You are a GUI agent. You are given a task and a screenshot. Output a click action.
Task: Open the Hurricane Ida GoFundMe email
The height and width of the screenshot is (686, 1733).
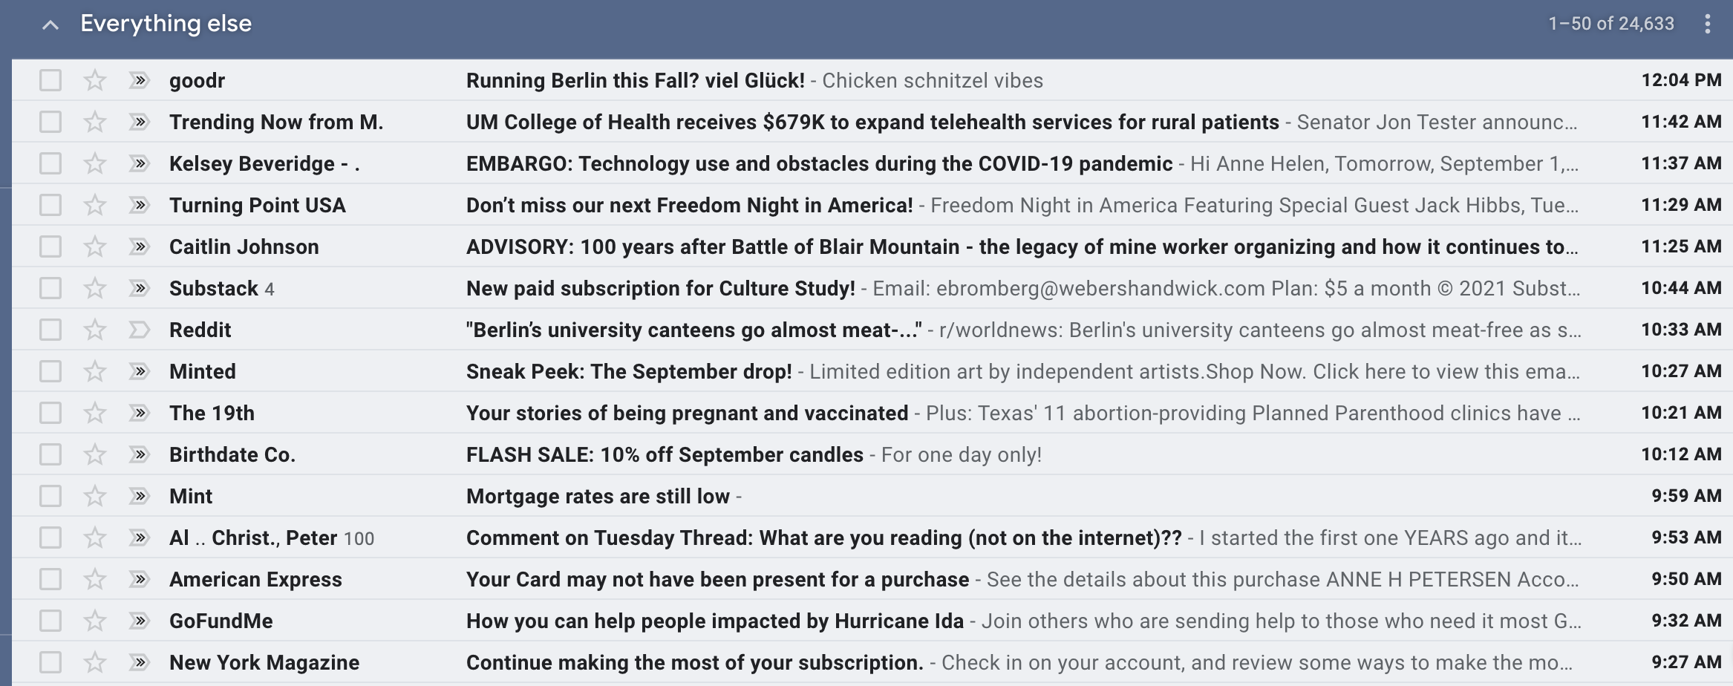point(714,621)
